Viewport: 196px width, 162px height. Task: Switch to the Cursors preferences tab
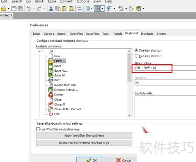point(49,34)
